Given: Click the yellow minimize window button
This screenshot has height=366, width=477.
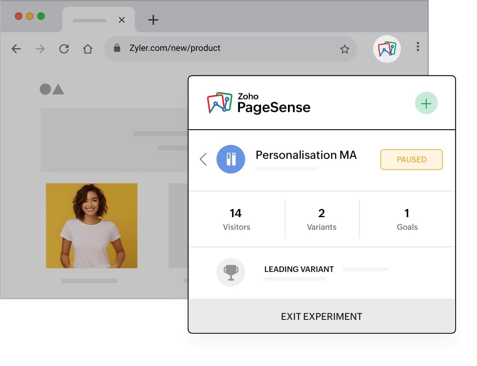Looking at the screenshot, I should coord(30,16).
